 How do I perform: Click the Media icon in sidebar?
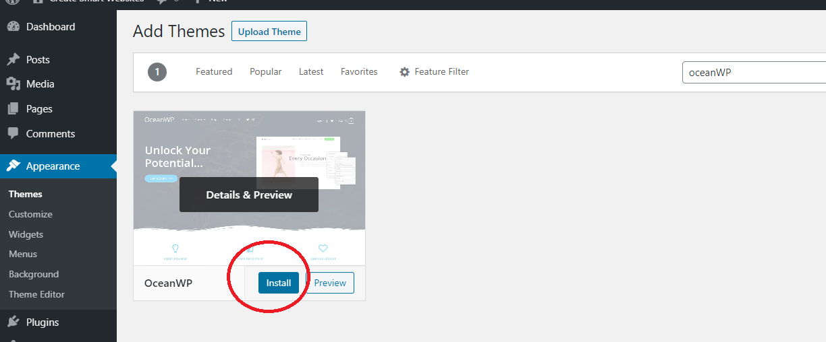coord(13,84)
